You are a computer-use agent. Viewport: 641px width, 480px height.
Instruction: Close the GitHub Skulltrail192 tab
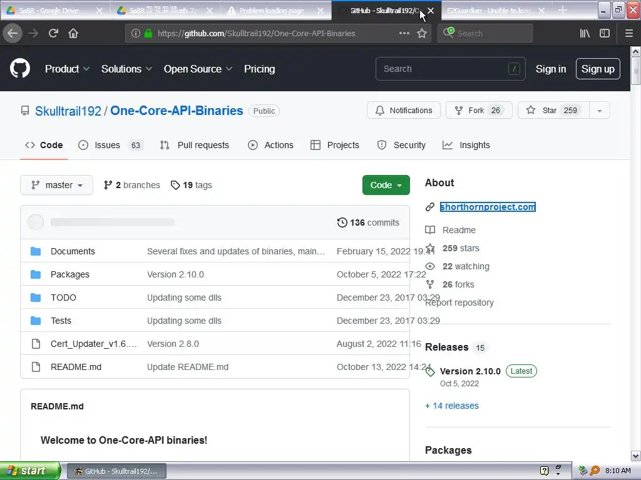[431, 11]
